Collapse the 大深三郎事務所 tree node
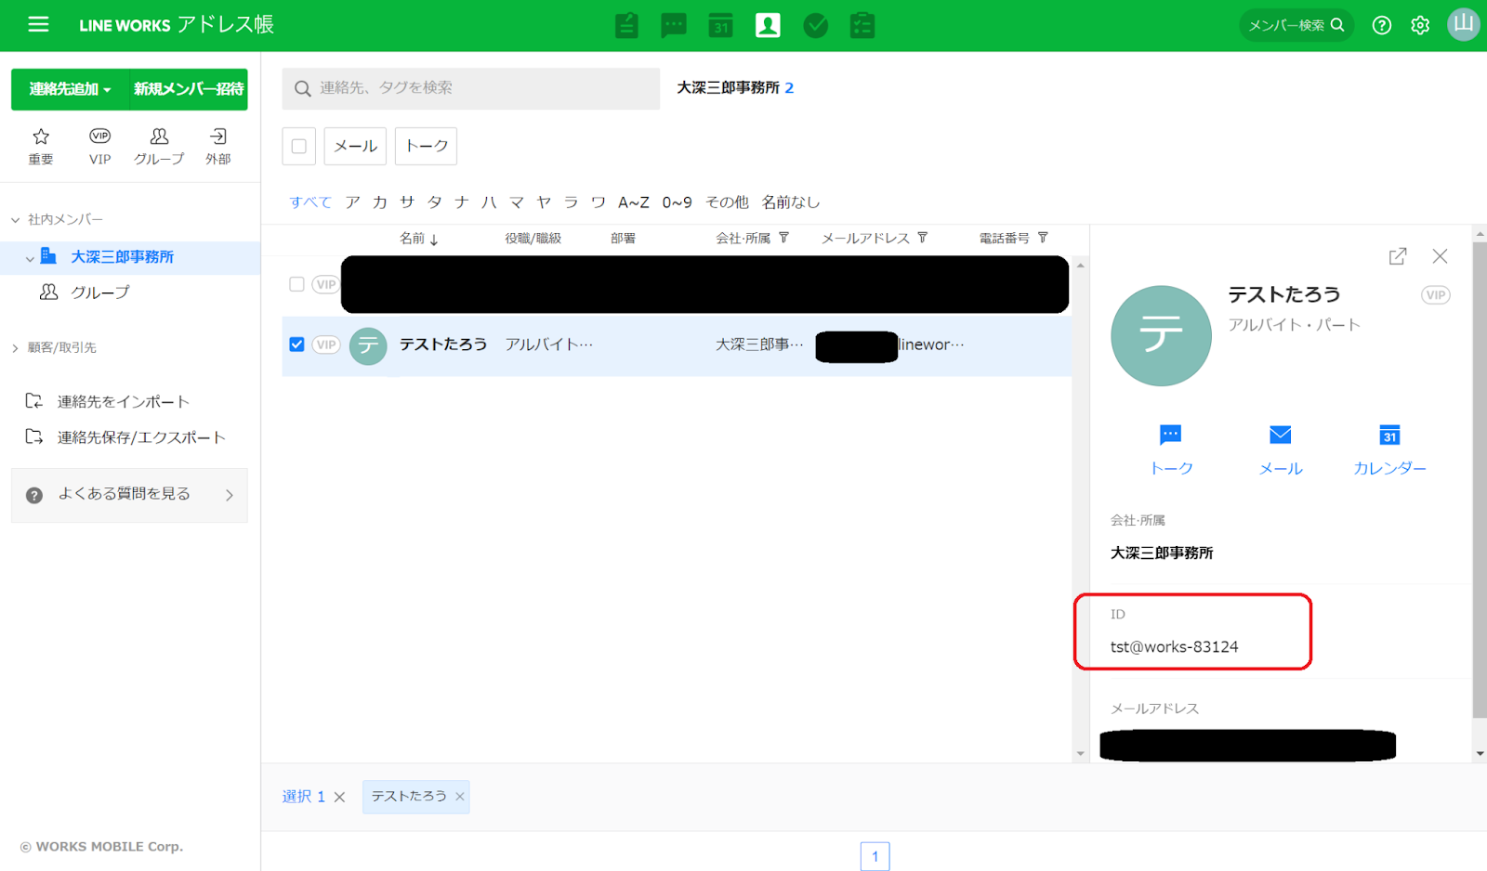 pos(30,258)
